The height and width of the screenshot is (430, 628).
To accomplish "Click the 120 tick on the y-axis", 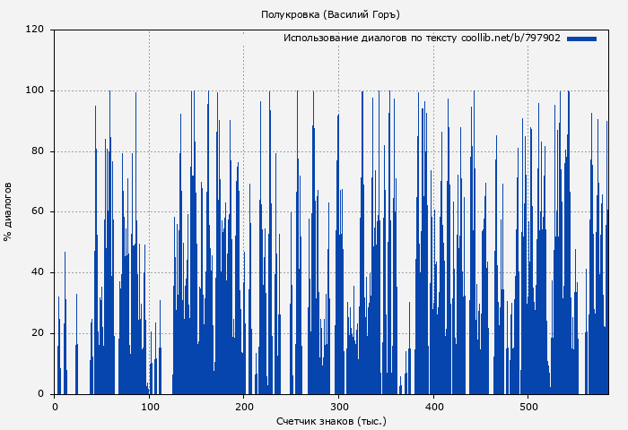I will pos(35,30).
